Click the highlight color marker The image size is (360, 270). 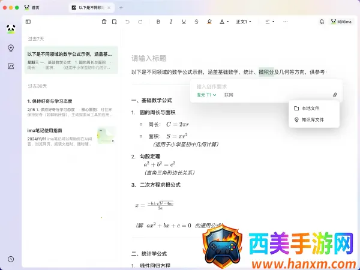pos(209,22)
